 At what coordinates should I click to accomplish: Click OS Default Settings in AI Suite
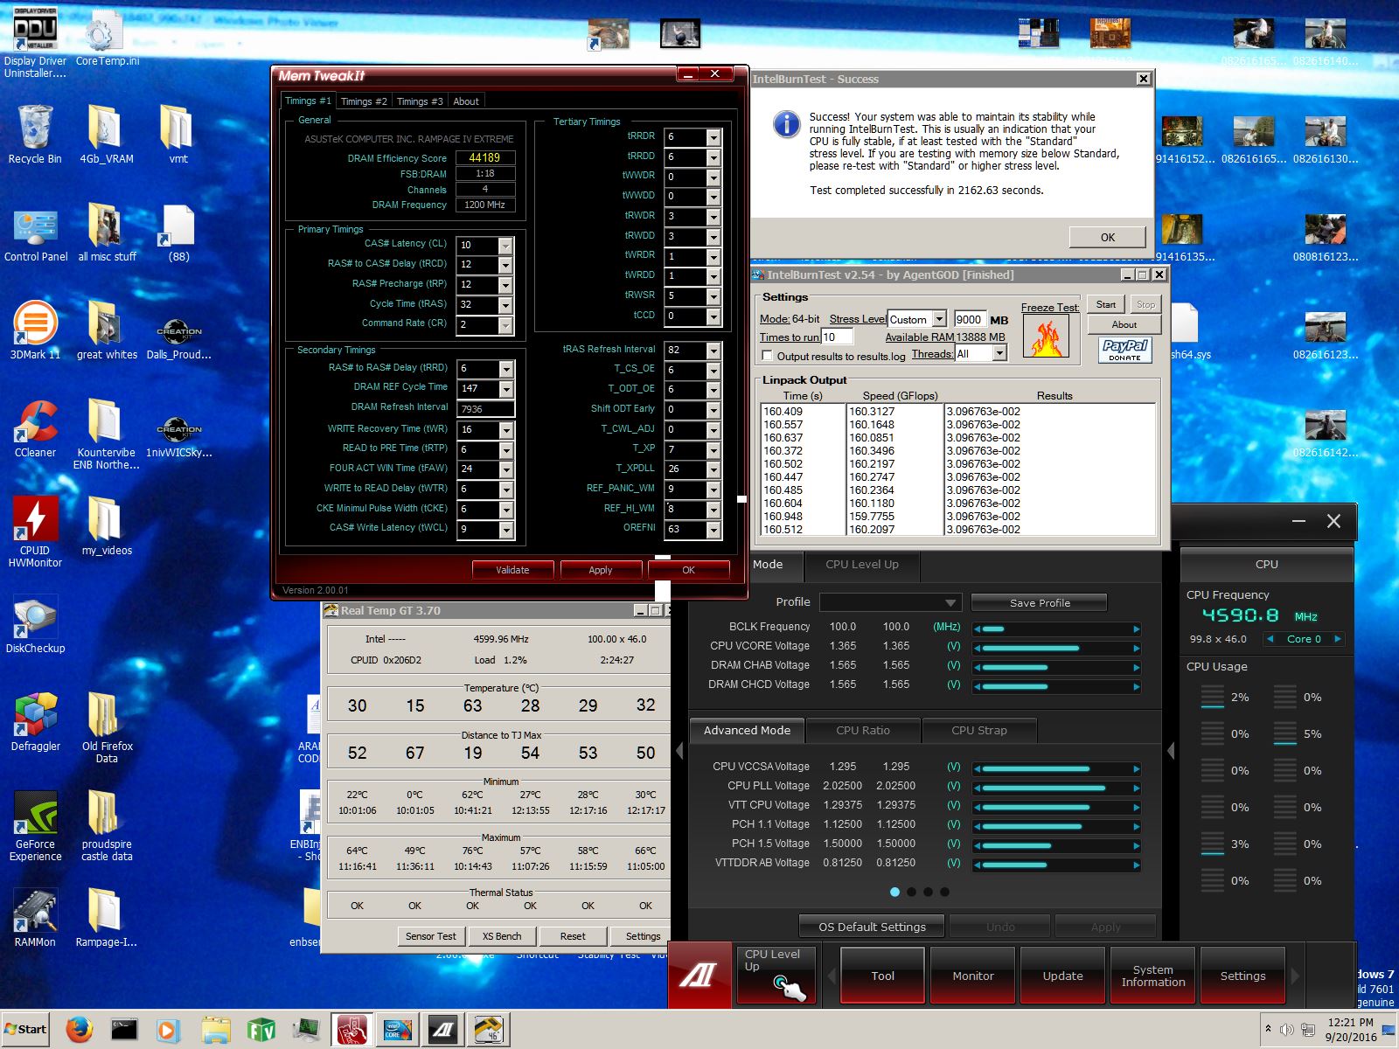[872, 927]
